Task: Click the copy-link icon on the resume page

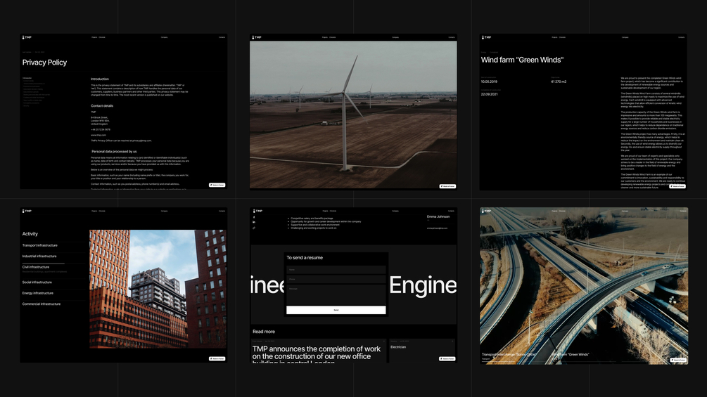Action: tap(254, 228)
